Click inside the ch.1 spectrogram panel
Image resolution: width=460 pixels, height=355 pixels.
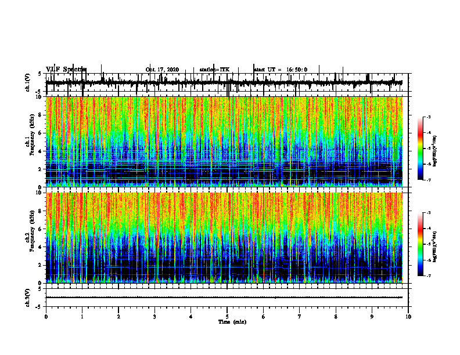point(224,142)
